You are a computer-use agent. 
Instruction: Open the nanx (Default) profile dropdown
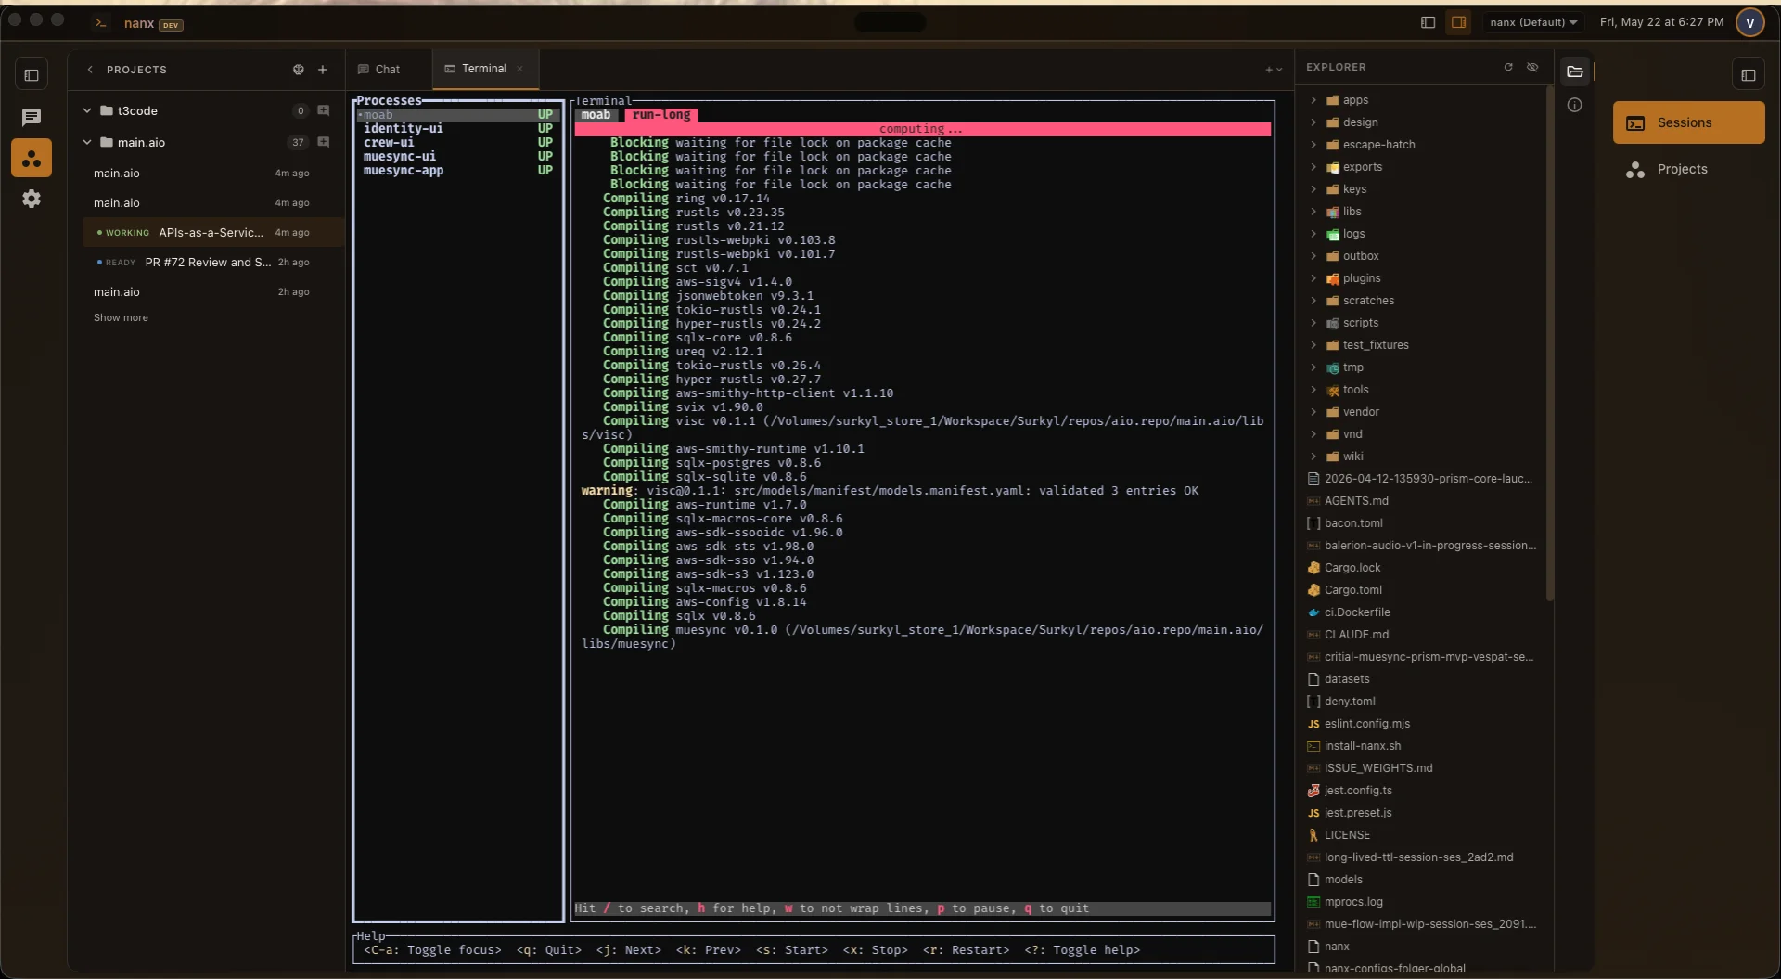click(1533, 22)
